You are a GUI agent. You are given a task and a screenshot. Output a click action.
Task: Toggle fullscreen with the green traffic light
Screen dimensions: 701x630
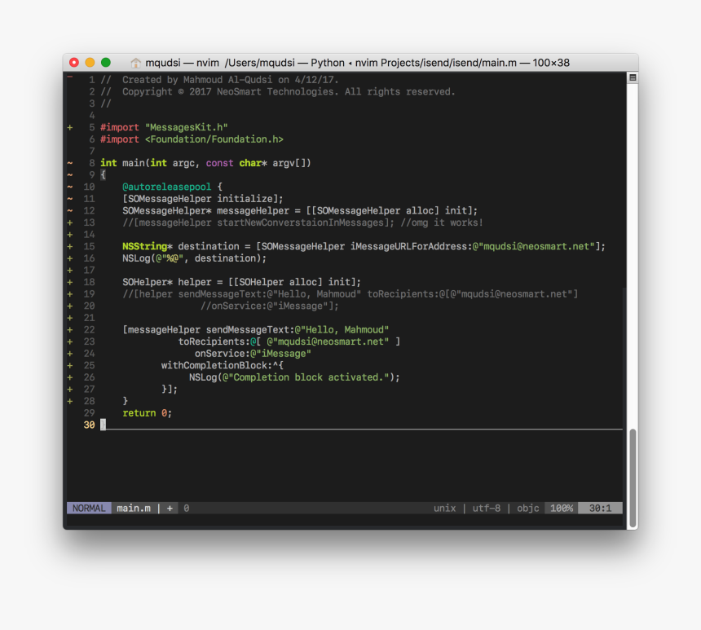[105, 61]
